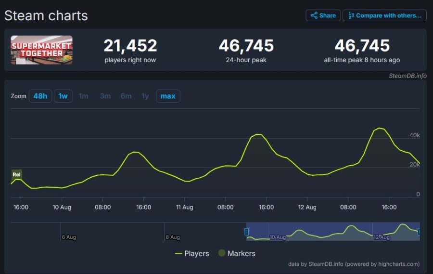
Task: Click the Rel release marker on chart
Action: (16, 174)
